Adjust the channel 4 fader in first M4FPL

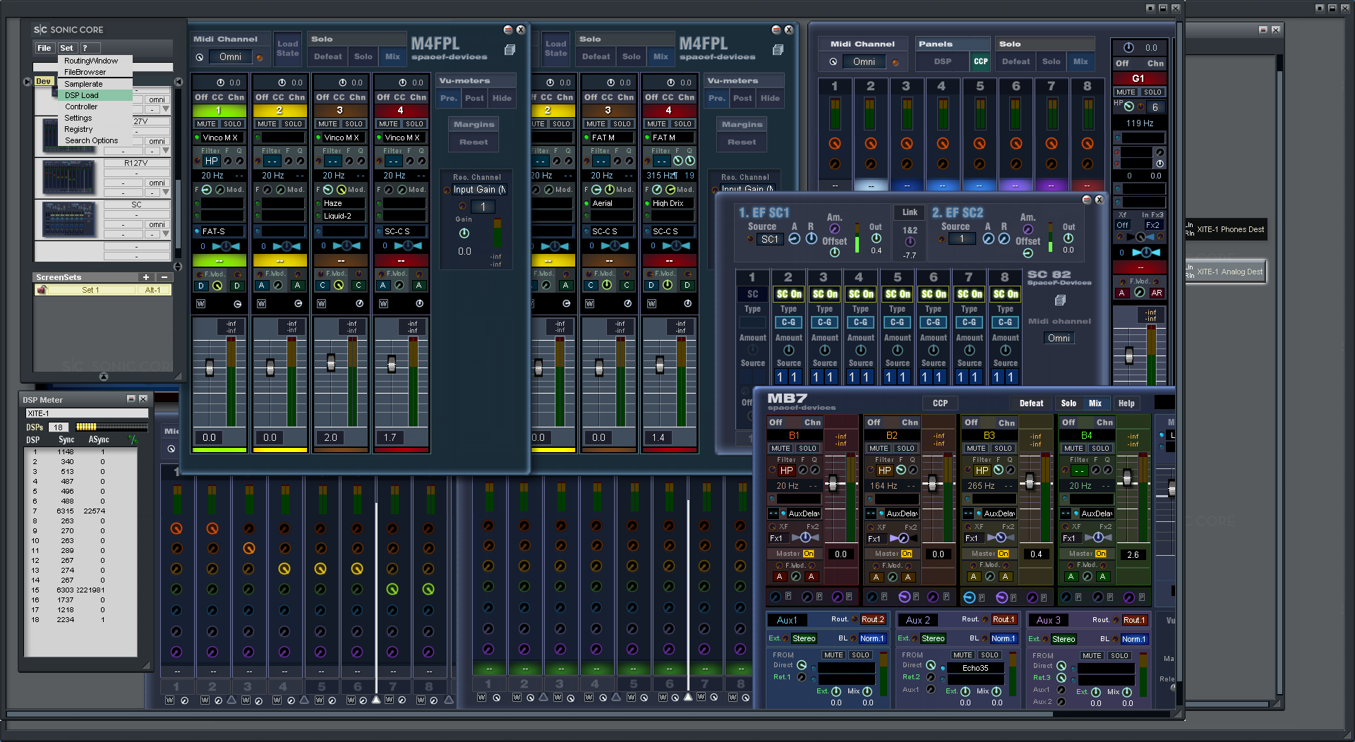click(391, 365)
